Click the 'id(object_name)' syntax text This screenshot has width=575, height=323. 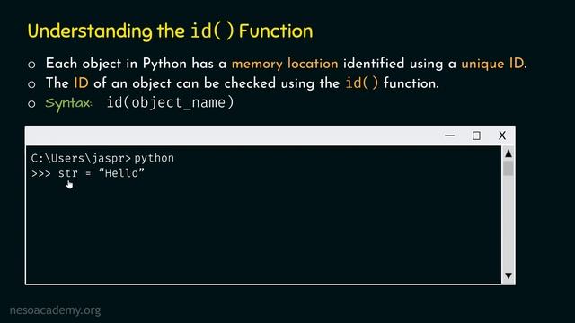(x=170, y=102)
